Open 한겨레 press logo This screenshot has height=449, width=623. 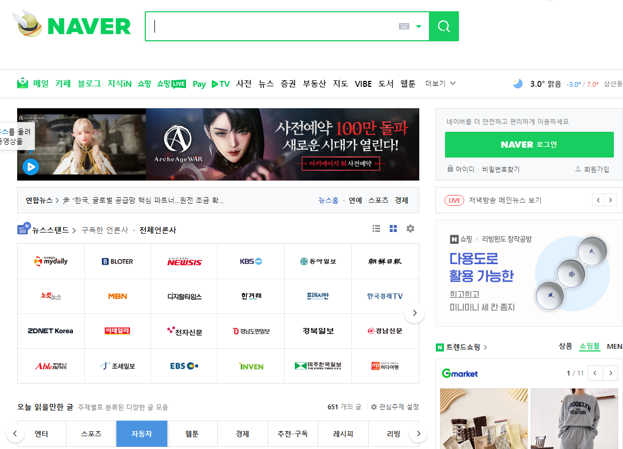pyautogui.click(x=251, y=296)
